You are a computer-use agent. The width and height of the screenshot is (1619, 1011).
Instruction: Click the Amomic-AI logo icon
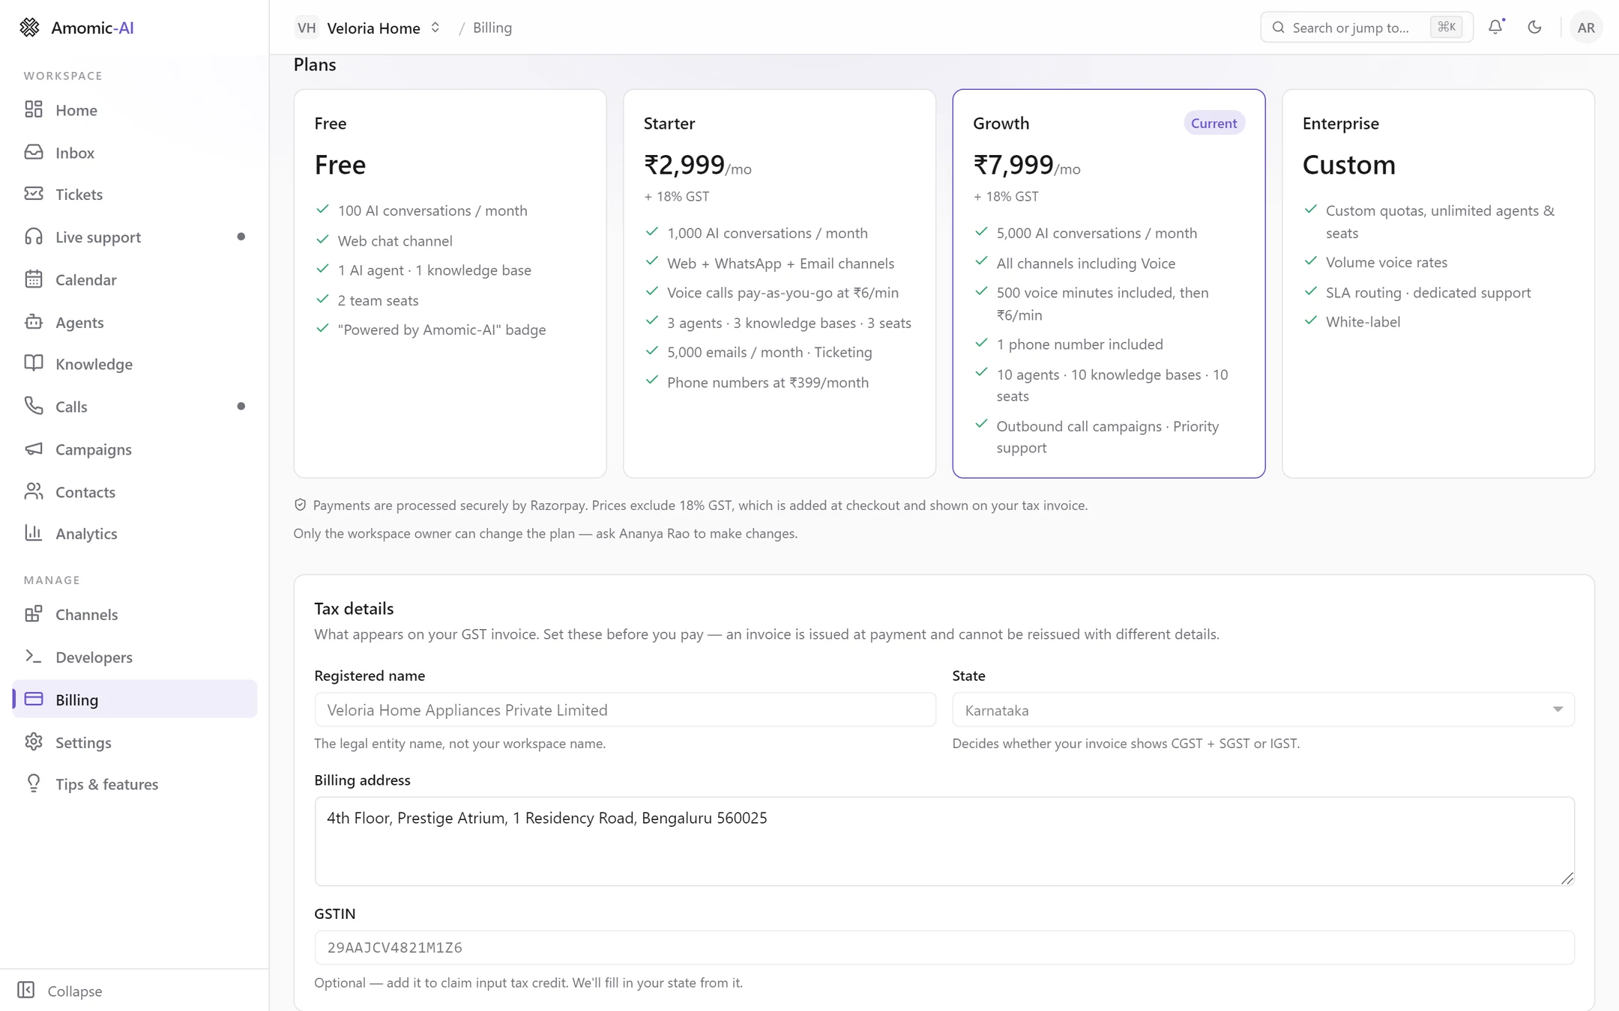click(30, 28)
